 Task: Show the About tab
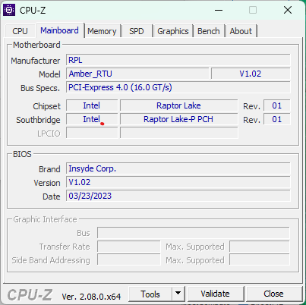click(241, 31)
